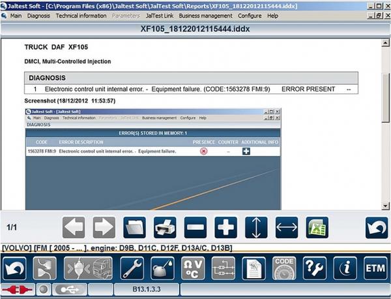
Task: Open the wrench maintenance icon
Action: coord(132,268)
